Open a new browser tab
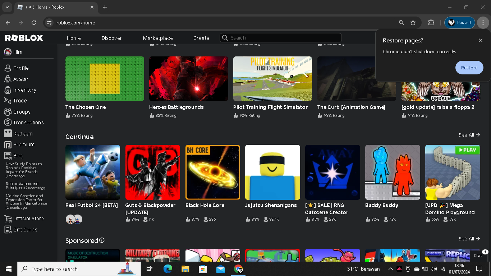Image resolution: width=491 pixels, height=276 pixels. [x=105, y=7]
